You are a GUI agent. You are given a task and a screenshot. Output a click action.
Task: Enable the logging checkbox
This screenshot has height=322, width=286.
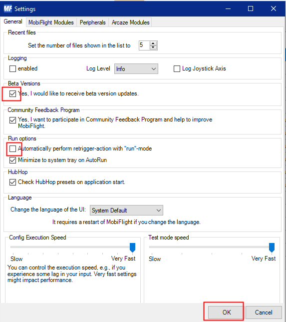tap(12, 68)
